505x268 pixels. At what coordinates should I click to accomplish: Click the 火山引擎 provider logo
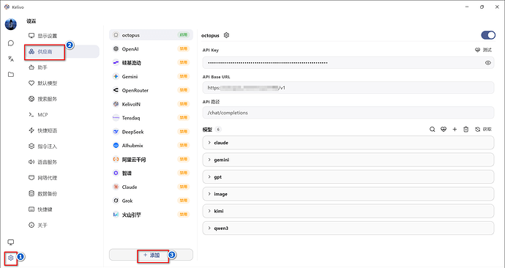pyautogui.click(x=116, y=215)
